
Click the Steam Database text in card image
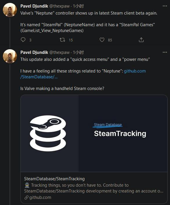click(108, 125)
